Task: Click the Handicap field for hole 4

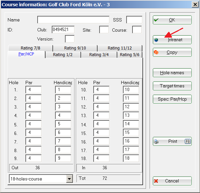Action: click(x=63, y=115)
